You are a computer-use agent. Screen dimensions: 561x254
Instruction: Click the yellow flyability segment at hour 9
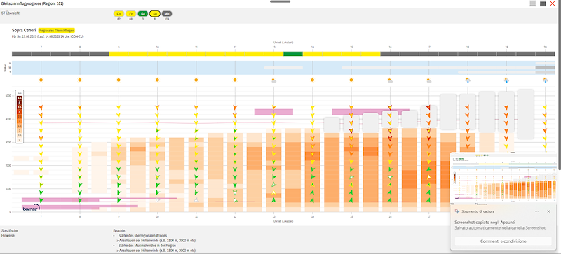tap(119, 54)
